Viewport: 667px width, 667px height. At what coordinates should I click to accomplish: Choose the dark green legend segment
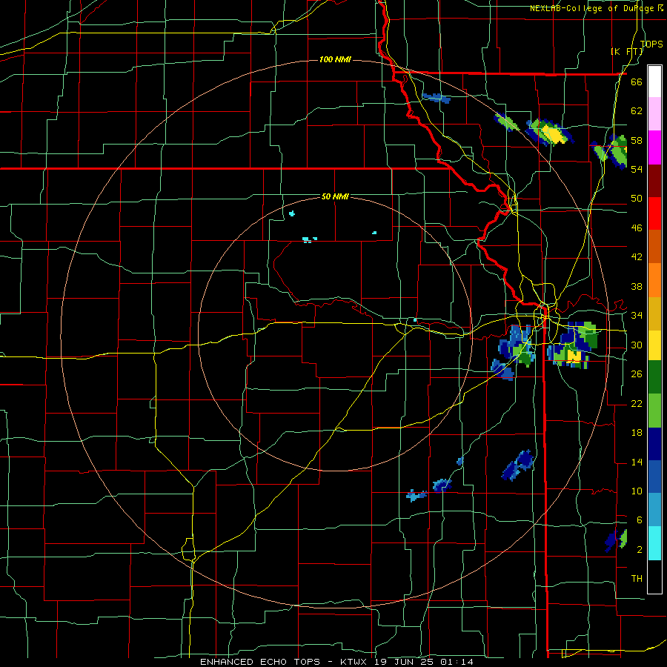tap(654, 377)
